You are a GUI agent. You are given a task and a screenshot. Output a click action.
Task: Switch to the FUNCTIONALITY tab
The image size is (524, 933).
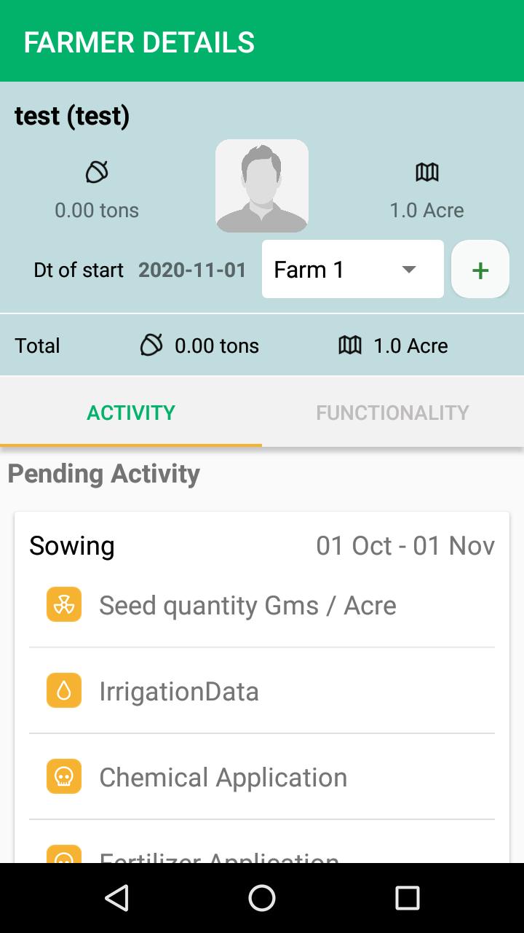(393, 412)
